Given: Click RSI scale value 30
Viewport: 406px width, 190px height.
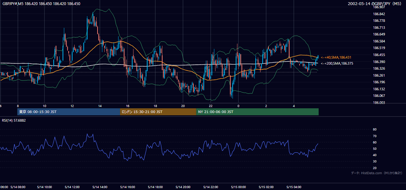Looking at the screenshot, I should [x=375, y=161].
